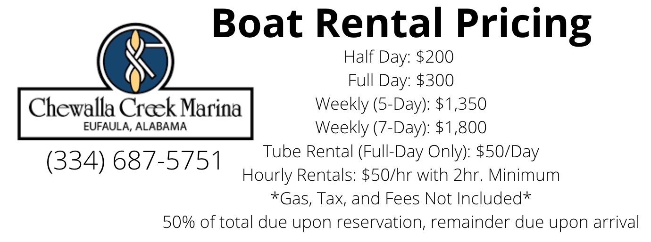Click the $200 half-day price
The image size is (651, 242).
(434, 57)
